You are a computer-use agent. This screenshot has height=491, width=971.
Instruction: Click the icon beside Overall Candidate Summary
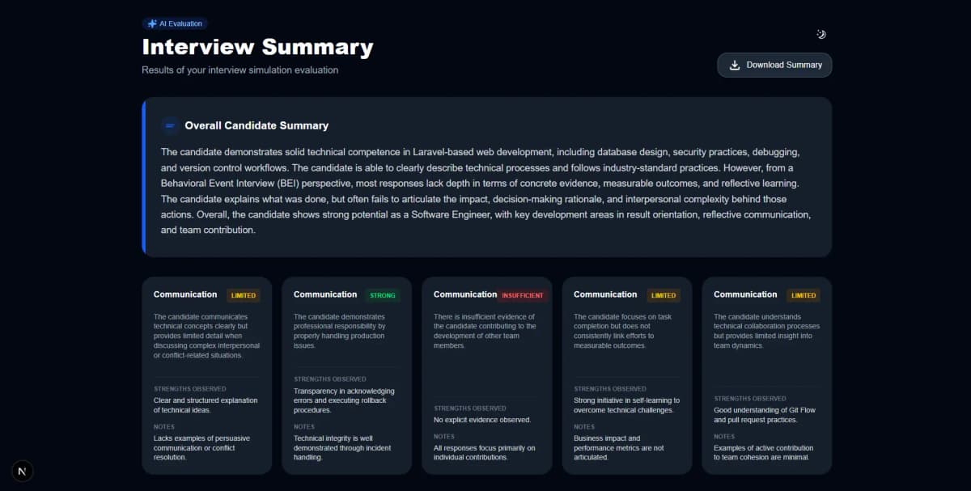click(170, 125)
